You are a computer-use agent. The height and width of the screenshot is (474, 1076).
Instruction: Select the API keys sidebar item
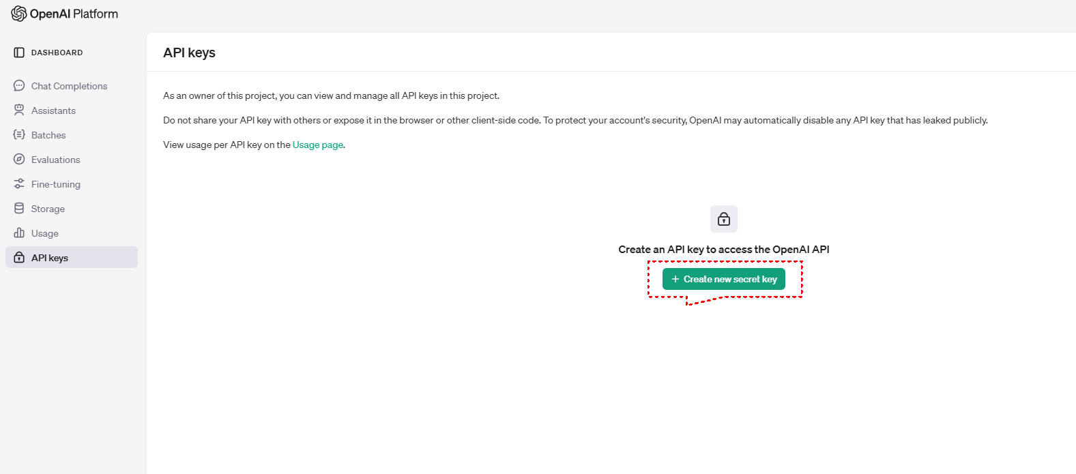point(72,257)
